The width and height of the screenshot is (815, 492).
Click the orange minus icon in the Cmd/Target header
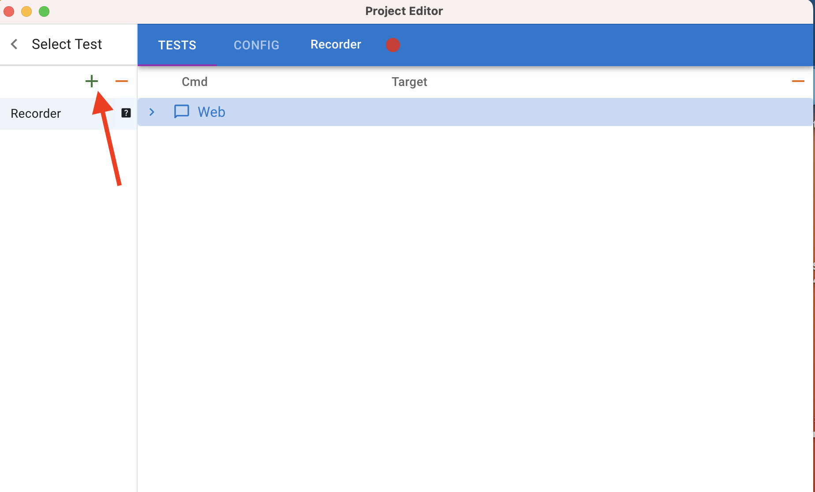pos(798,81)
